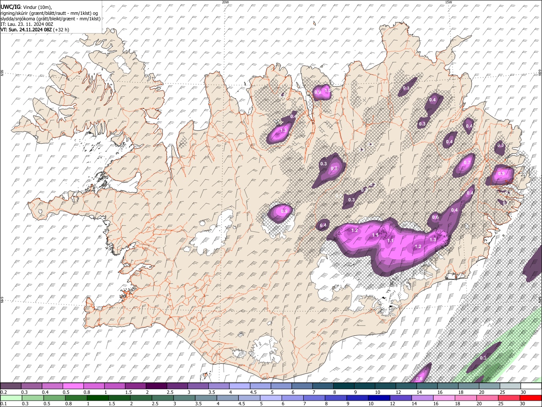
Task: Click the initialization time line 'IT: Lau. 23. 11. 2024 00Z'
Action: [27, 24]
